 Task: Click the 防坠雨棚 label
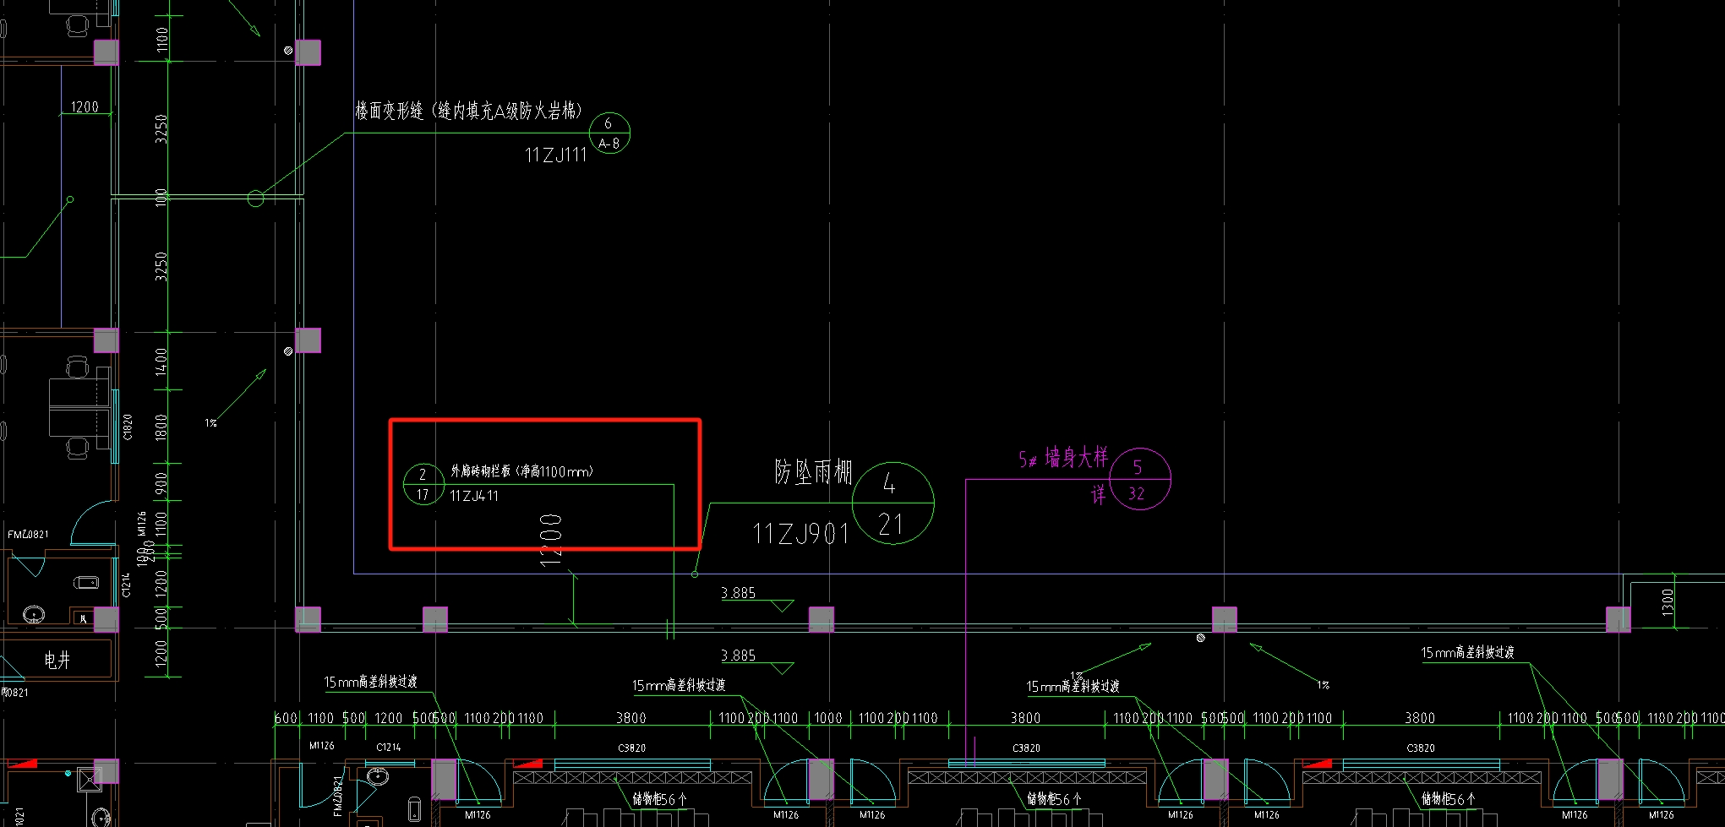[813, 472]
